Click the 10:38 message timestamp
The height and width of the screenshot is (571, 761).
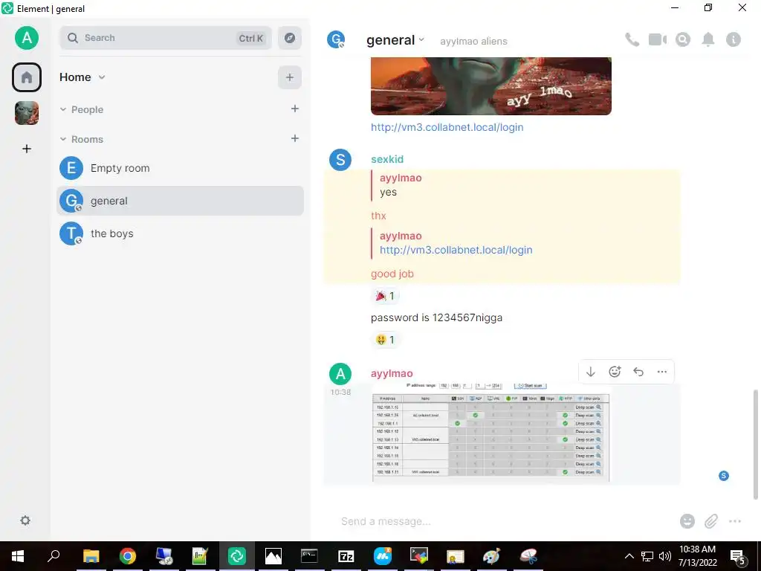click(340, 393)
